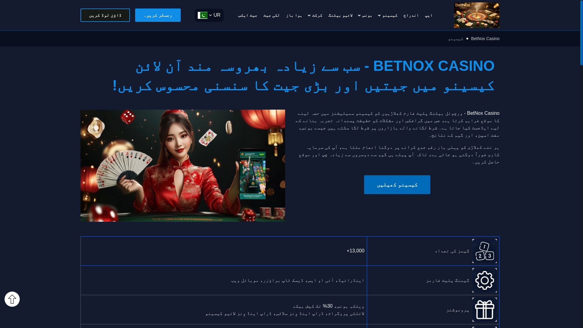Click the Pakistan flag icon
This screenshot has height=328, width=583.
tap(203, 15)
